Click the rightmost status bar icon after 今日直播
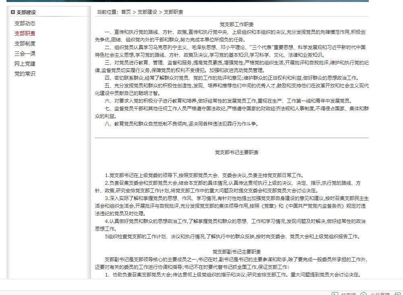This screenshot has height=295, width=403. (397, 294)
